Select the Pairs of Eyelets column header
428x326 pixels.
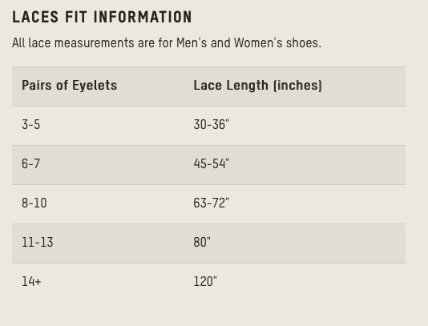(x=70, y=86)
